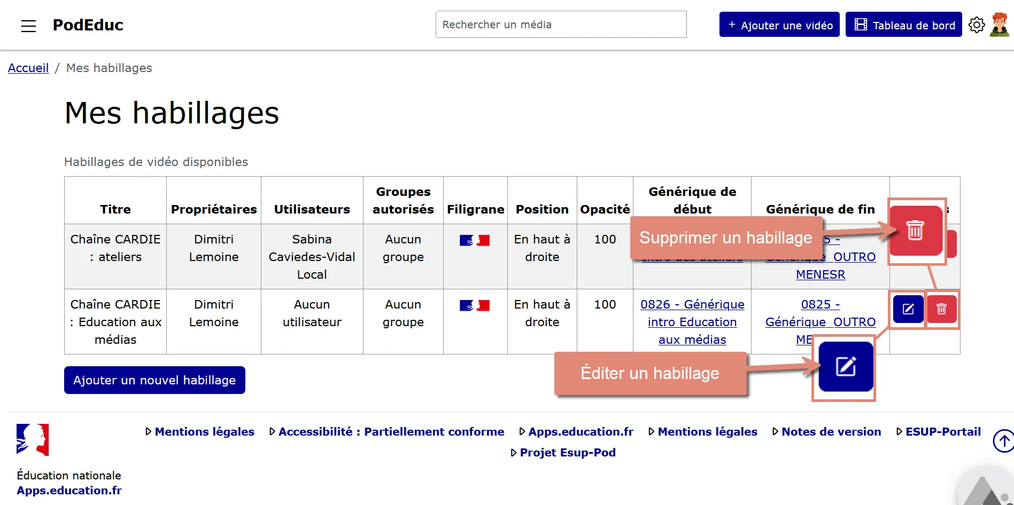Click 'Sabina Caviedes-Vidal Local' users cell
This screenshot has width=1014, height=505.
[312, 257]
